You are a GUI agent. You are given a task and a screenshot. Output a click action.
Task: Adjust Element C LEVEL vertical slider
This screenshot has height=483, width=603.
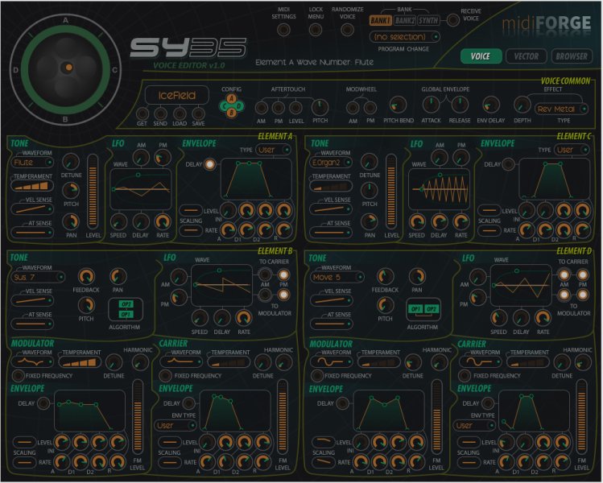[391, 191]
